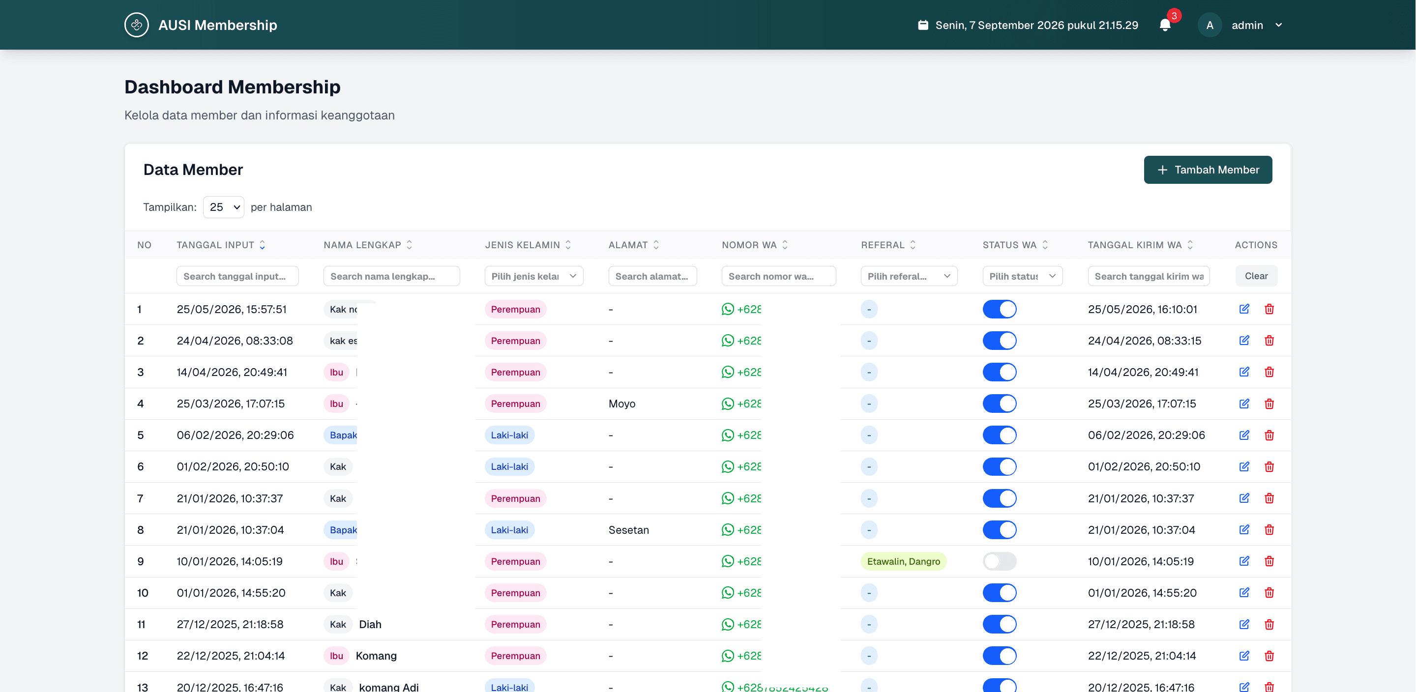1416x692 pixels.
Task: Delete the Ibu Komang row
Action: tap(1269, 655)
